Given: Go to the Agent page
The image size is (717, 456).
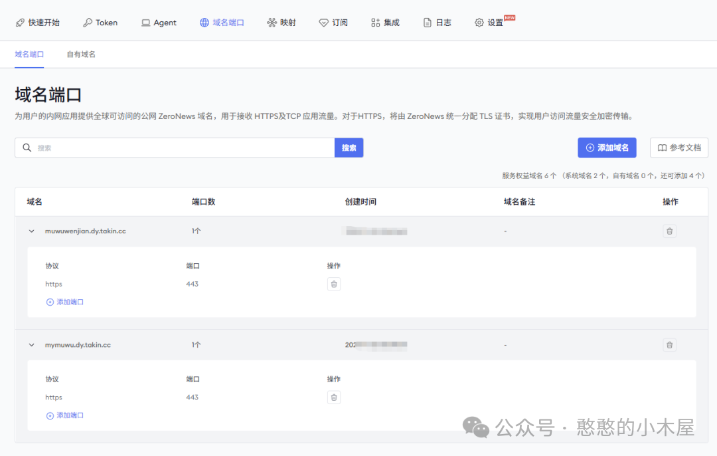Looking at the screenshot, I should click(x=159, y=23).
